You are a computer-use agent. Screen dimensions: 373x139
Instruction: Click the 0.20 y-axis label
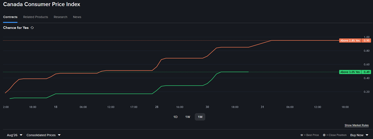pyautogui.click(x=366, y=92)
